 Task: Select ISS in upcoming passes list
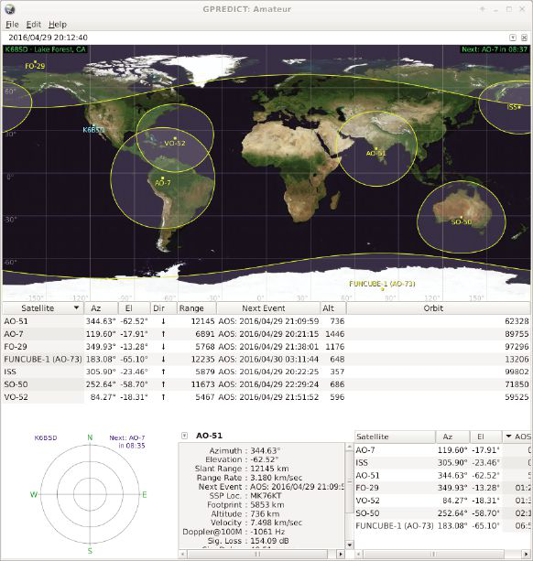point(442,462)
